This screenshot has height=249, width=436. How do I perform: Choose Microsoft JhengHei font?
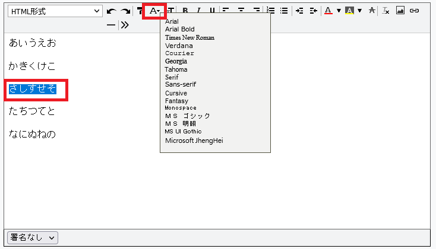tap(194, 141)
